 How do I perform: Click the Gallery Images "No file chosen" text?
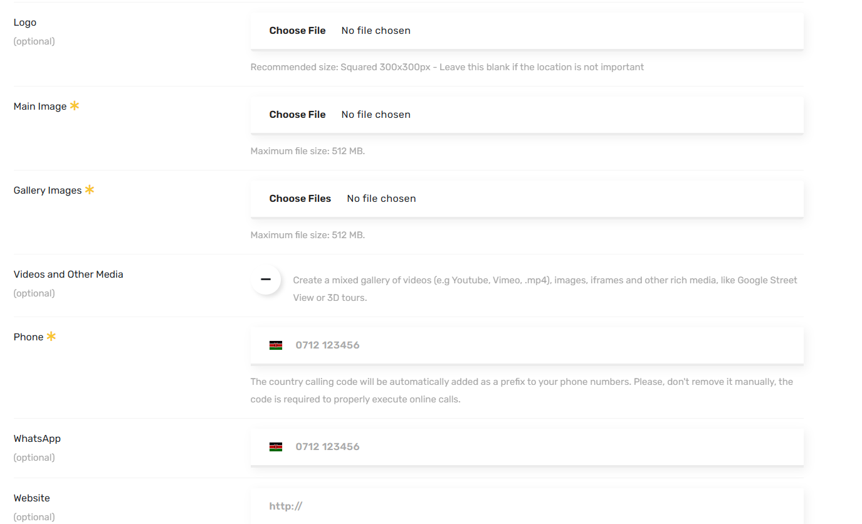[x=381, y=199]
